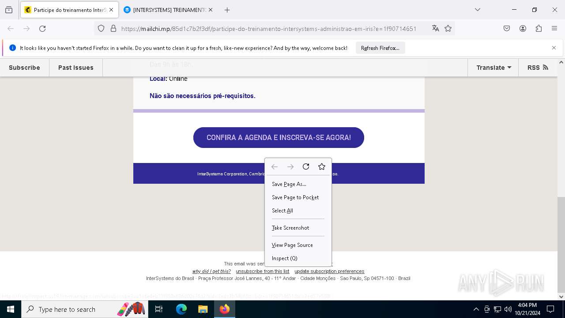Screen dimensions: 565x318
Task: Open File Explorer from taskbar
Action: point(203,309)
